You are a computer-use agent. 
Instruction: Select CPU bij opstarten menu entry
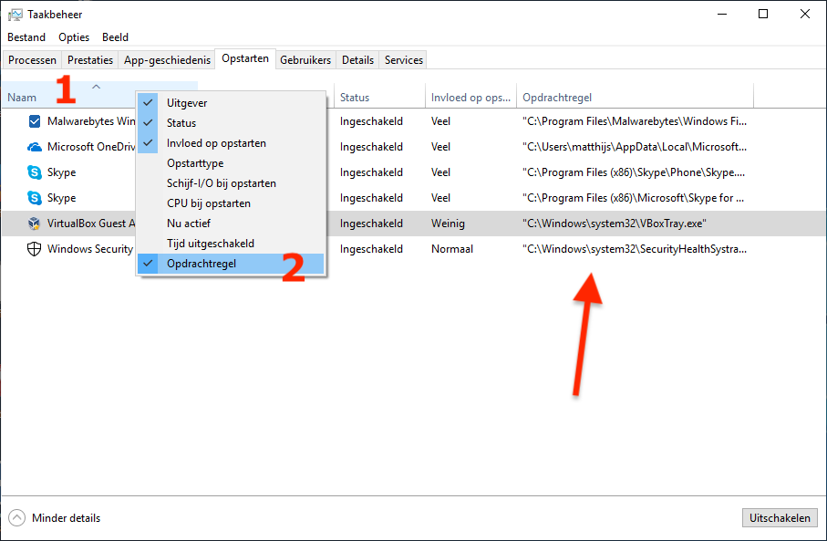pos(208,203)
